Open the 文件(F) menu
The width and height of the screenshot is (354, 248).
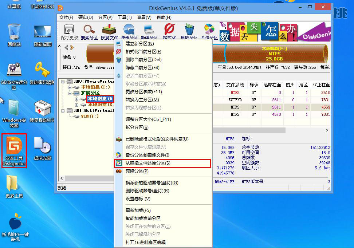[66, 17]
